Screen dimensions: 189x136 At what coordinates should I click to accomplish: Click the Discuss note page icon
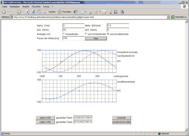pos(104,12)
